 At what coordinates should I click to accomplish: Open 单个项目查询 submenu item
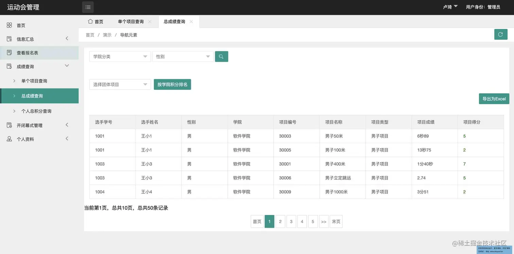point(39,81)
